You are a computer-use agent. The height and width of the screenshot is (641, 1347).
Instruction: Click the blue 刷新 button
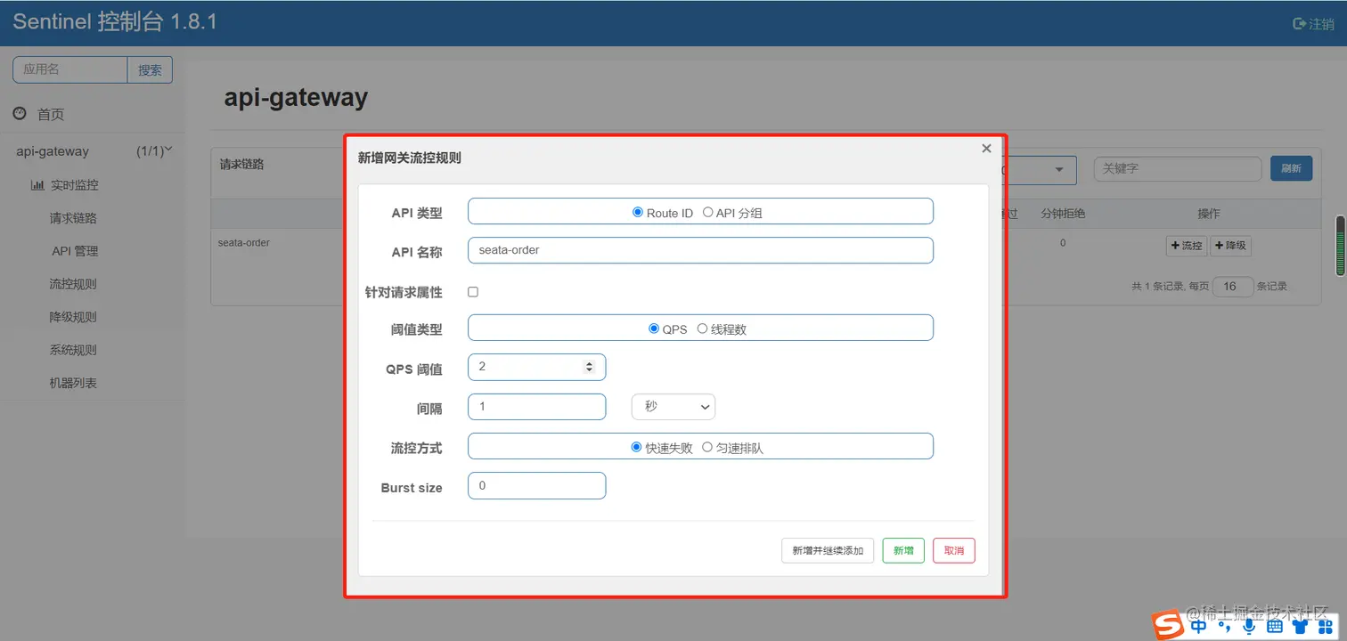click(1291, 168)
